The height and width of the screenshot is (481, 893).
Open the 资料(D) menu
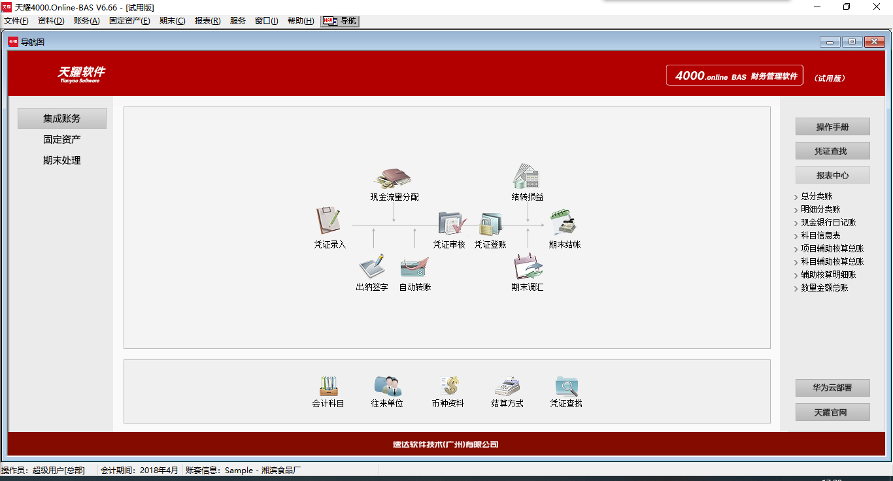[51, 21]
